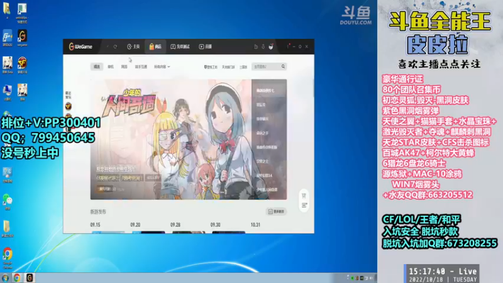The height and width of the screenshot is (283, 503).
Task: Click the 更多新游 calendar button
Action: (x=276, y=211)
